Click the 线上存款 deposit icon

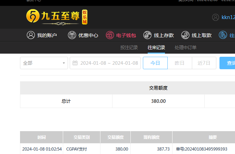pyautogui.click(x=147, y=35)
